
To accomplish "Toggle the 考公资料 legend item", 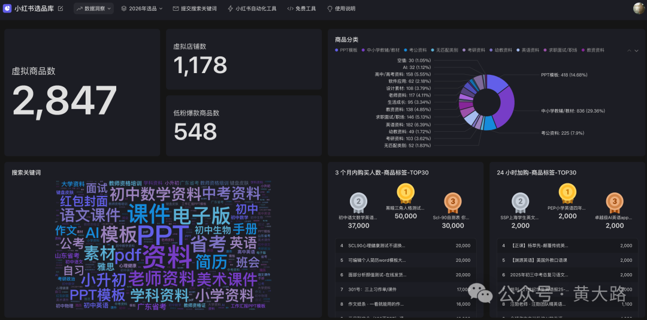I will click(416, 50).
